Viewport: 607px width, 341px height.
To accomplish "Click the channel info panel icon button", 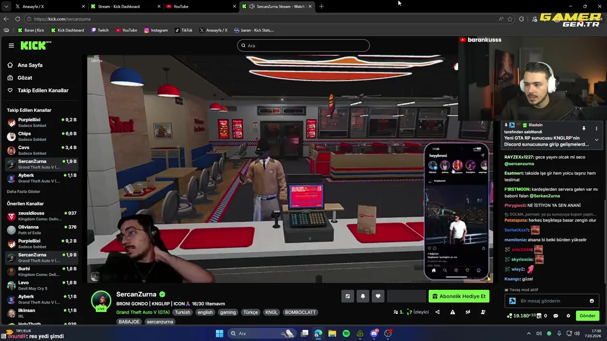I will (348, 296).
